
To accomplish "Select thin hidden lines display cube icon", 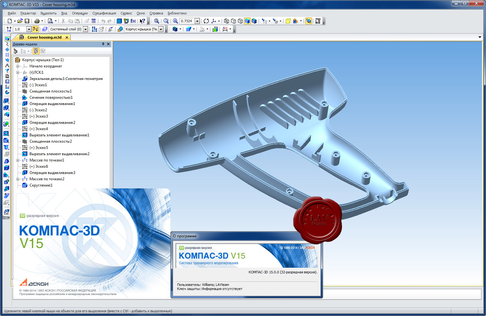I will tap(240, 21).
